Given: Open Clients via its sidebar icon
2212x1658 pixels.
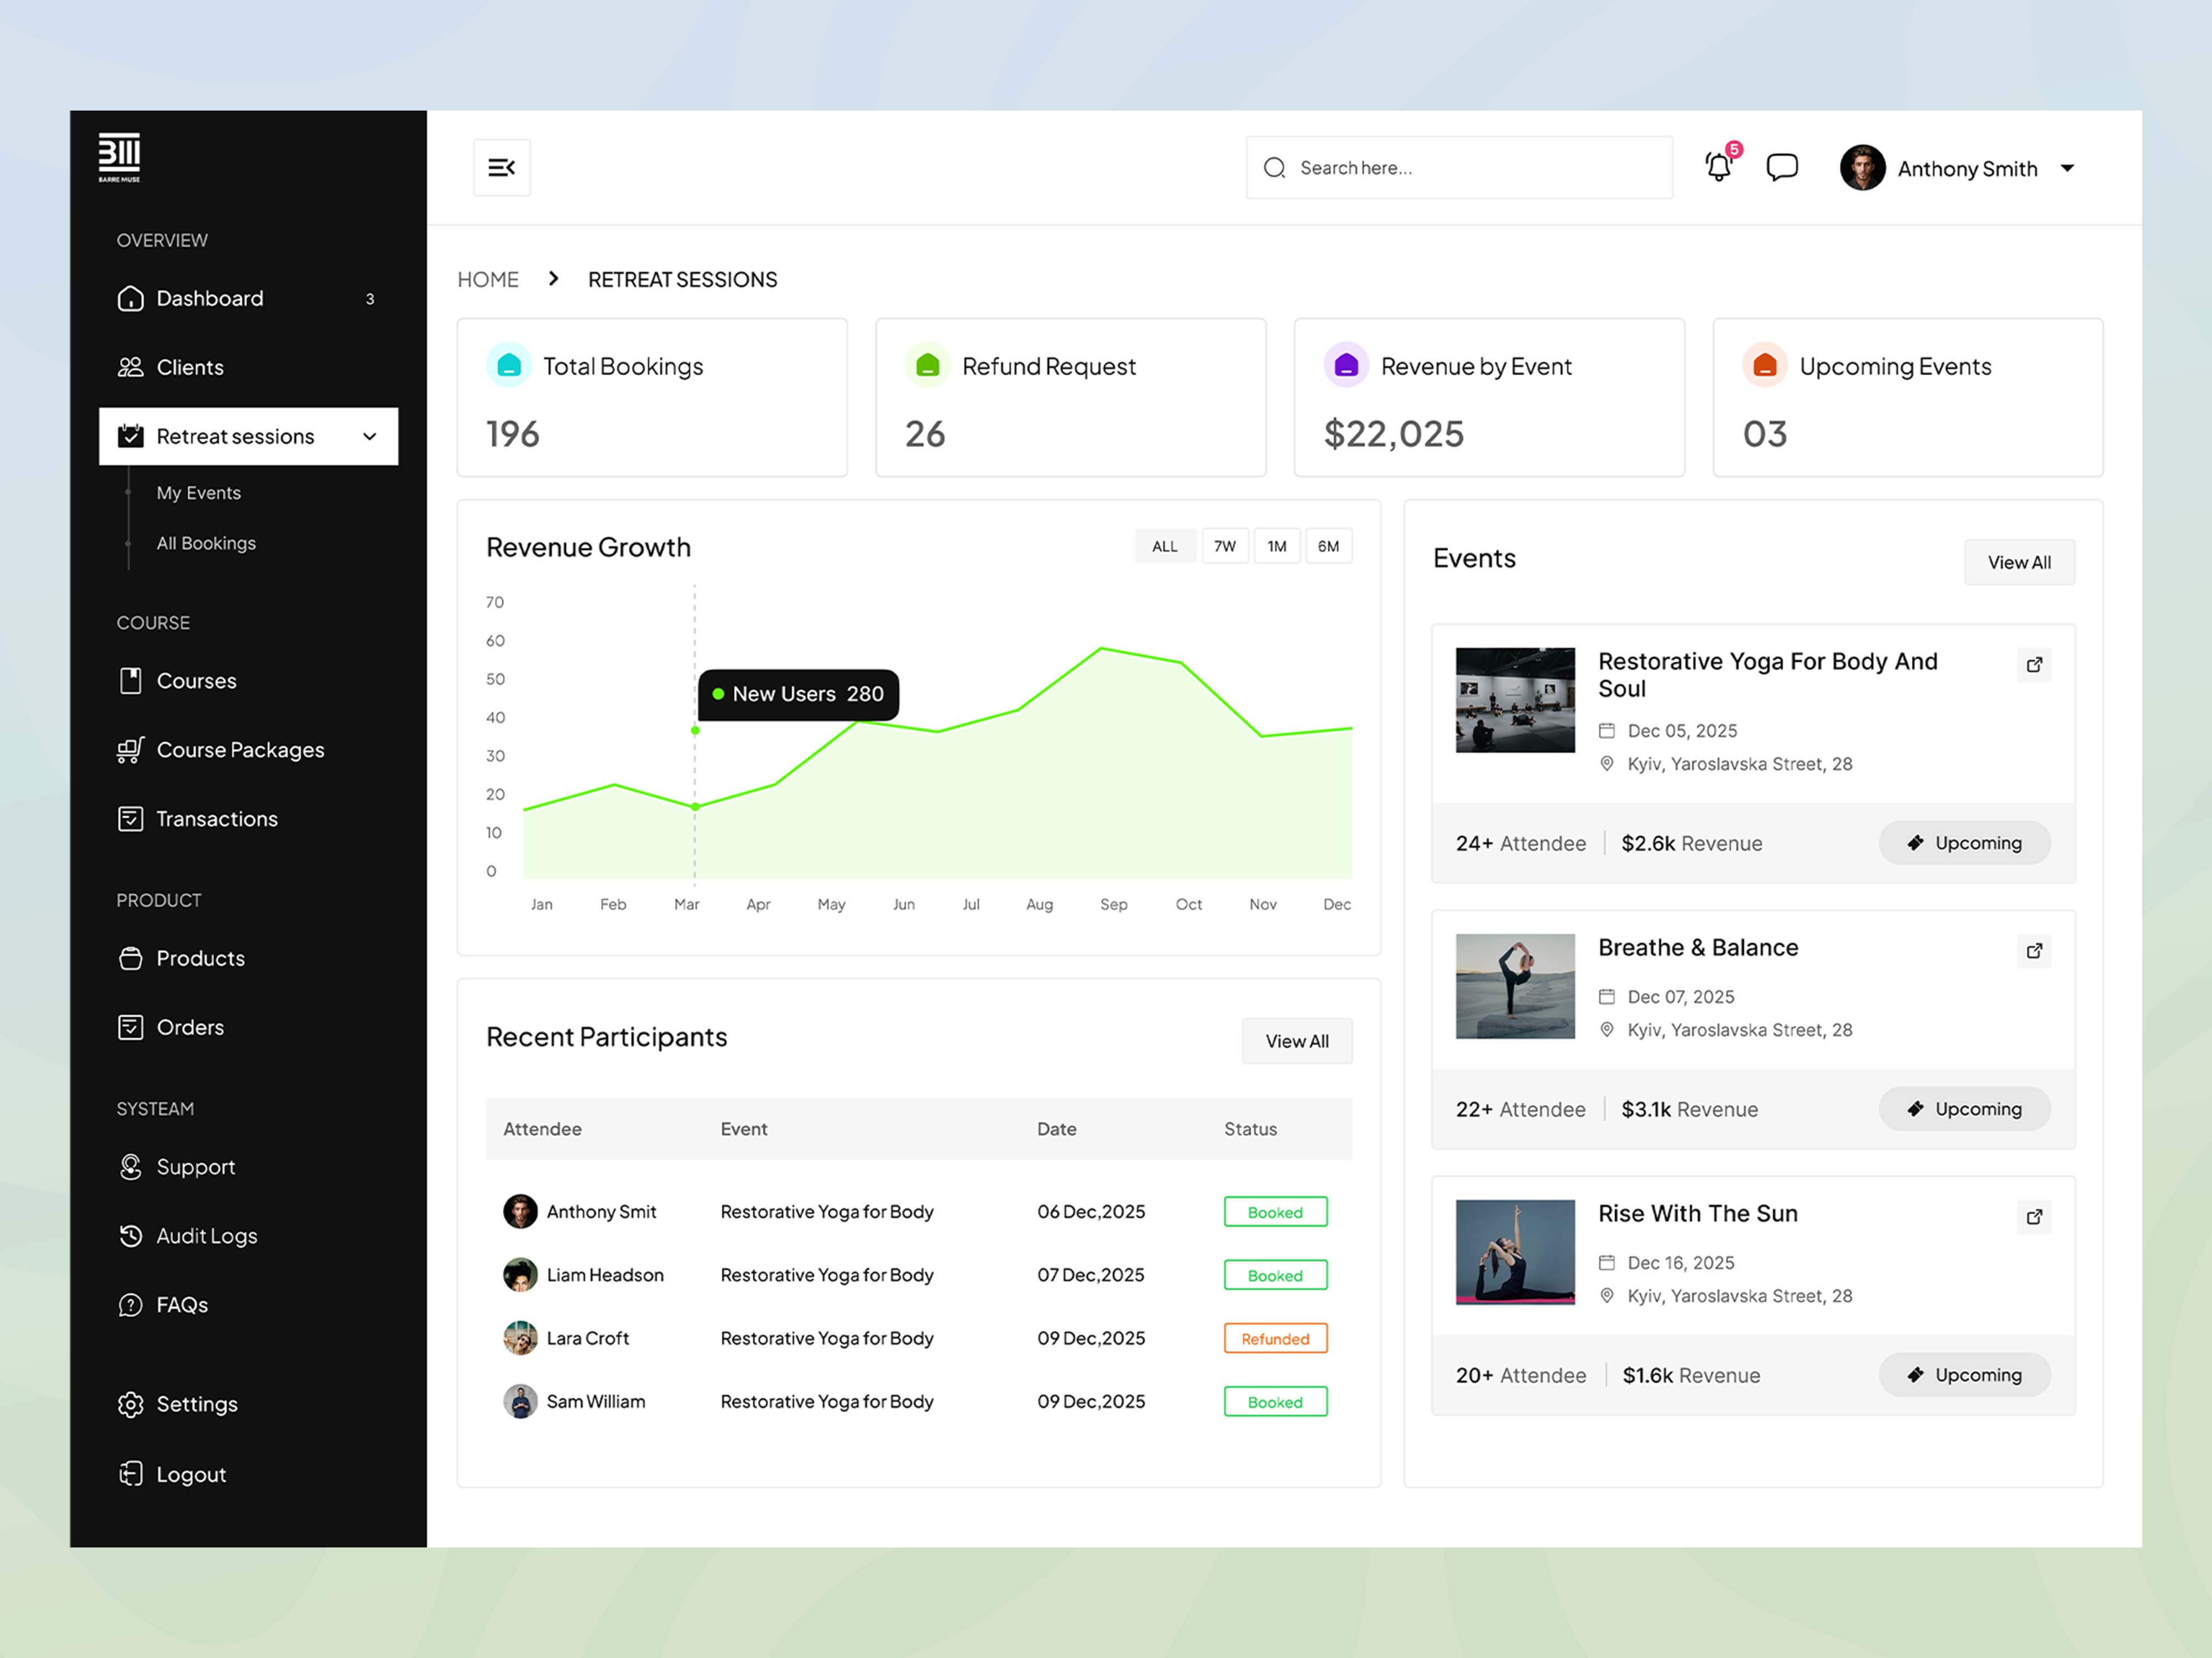Looking at the screenshot, I should point(131,367).
